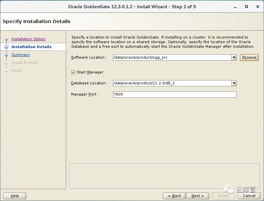
Task: Focus the Software Location text field
Action: [x=172, y=57]
